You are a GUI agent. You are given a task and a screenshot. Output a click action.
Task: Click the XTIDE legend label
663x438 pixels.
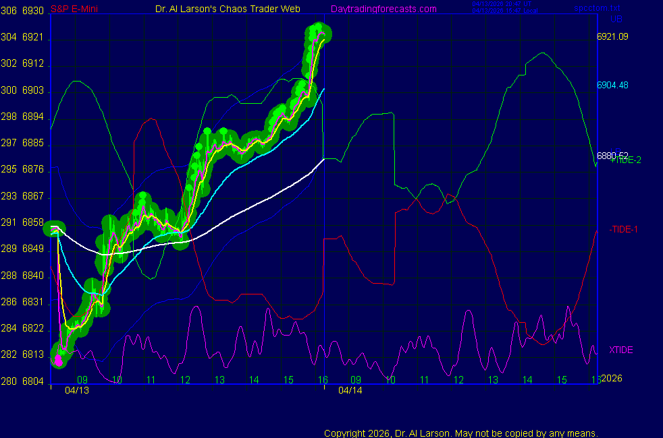[621, 350]
